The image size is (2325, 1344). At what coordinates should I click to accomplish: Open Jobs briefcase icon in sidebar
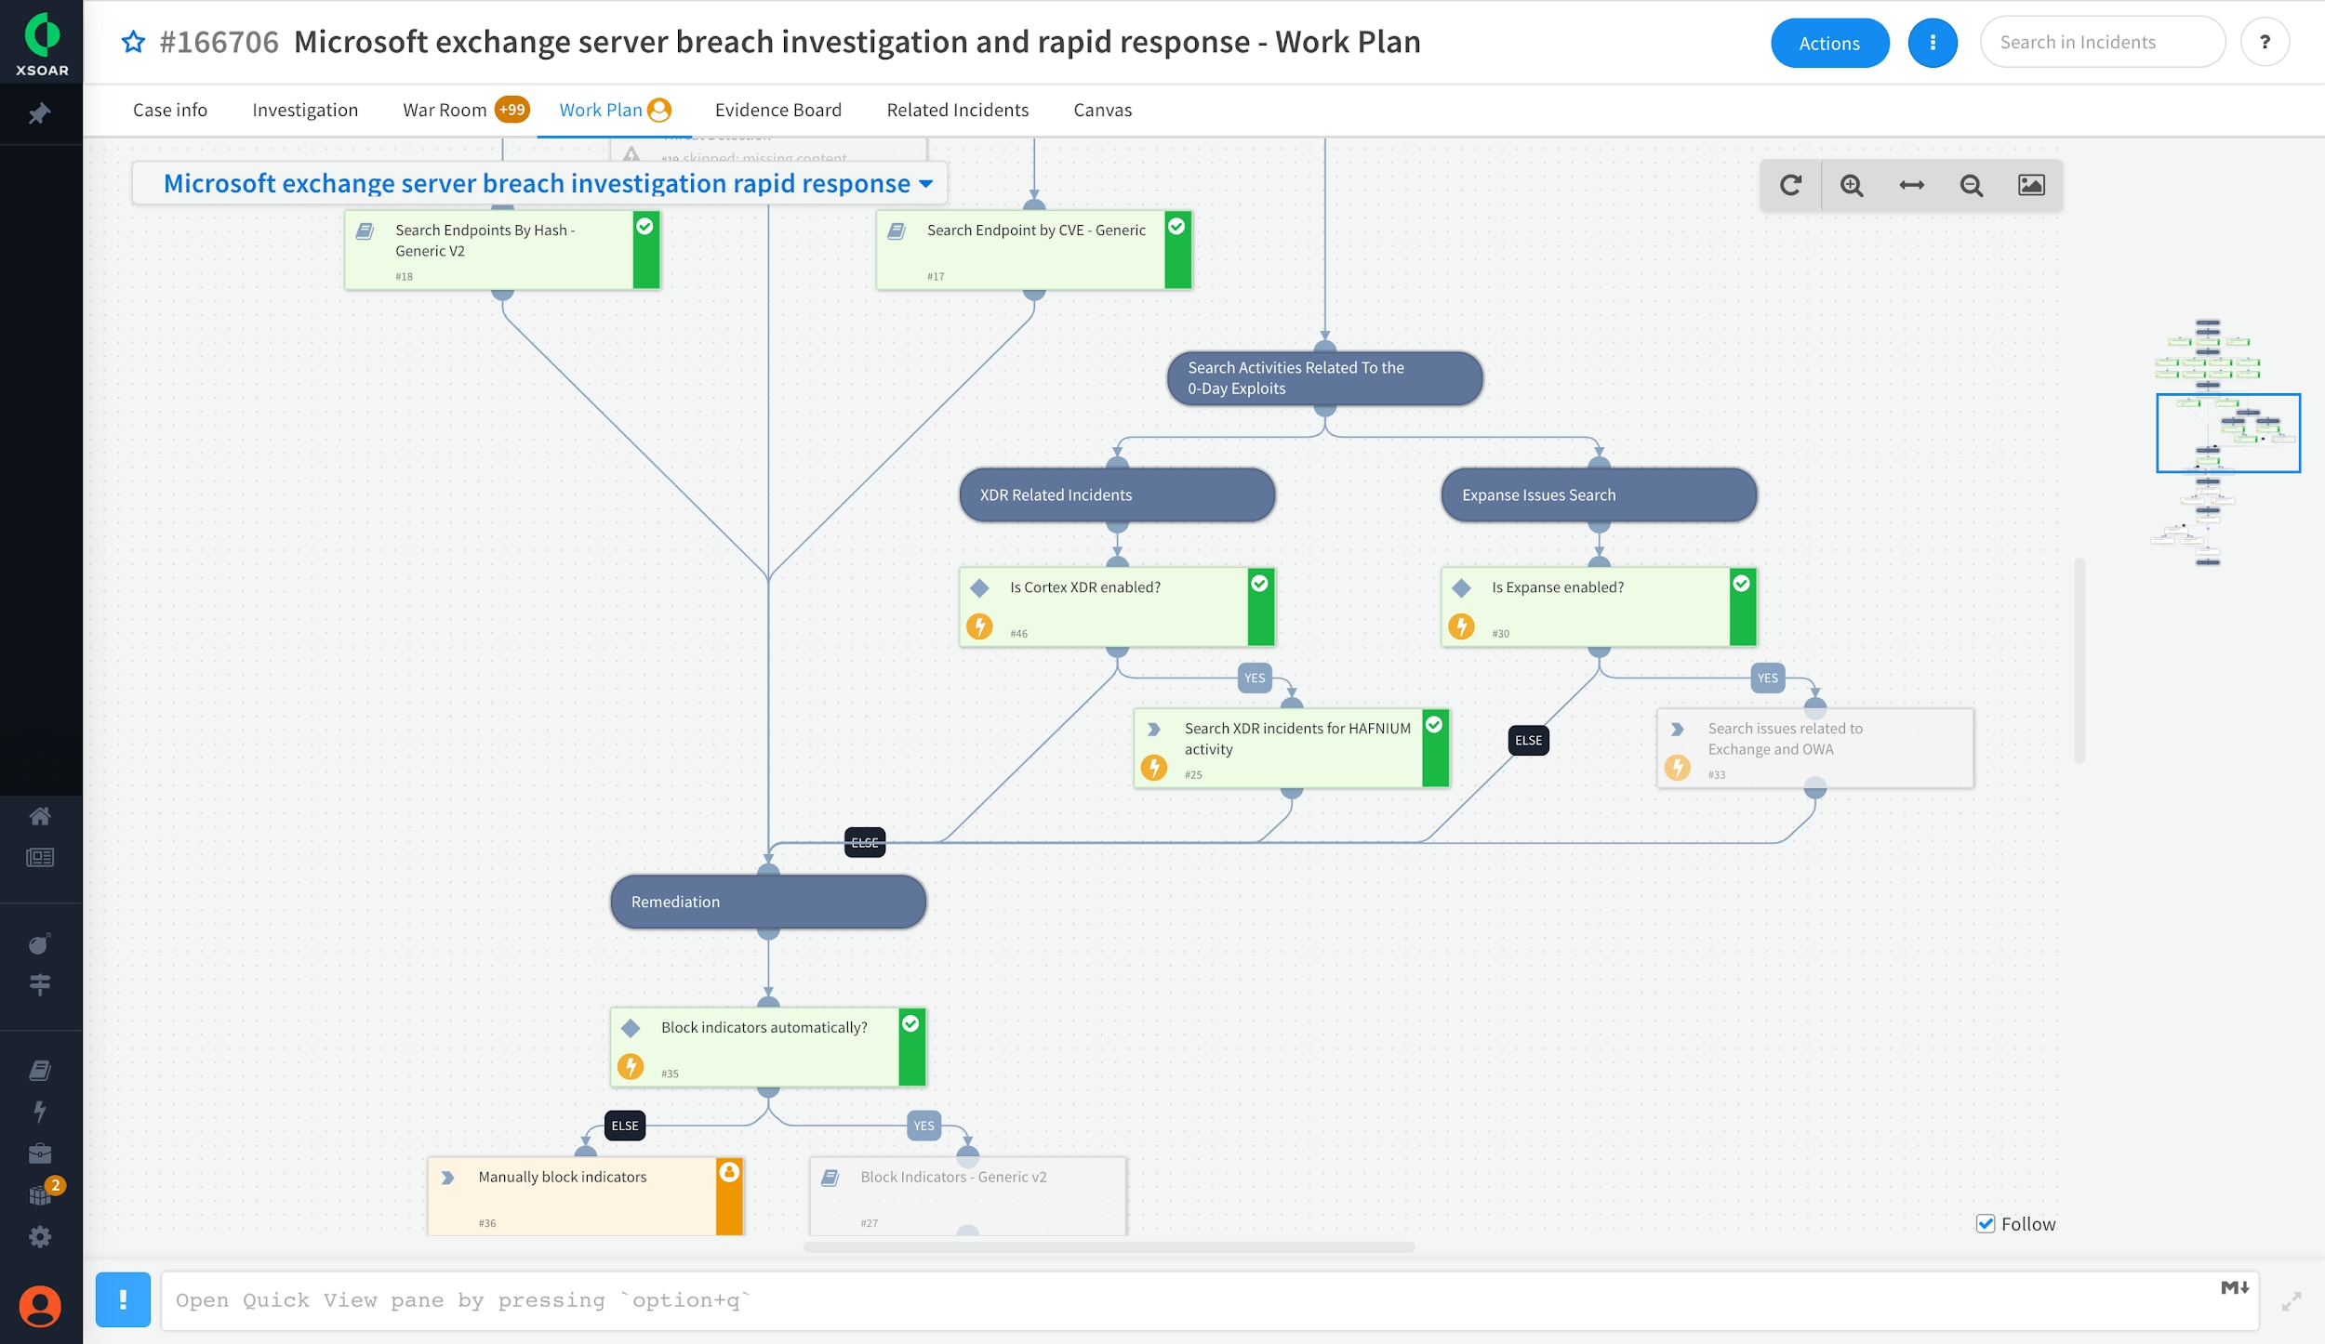[x=40, y=1153]
